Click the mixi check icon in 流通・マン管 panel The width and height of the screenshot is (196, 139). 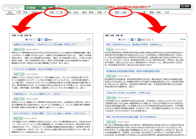39,40
